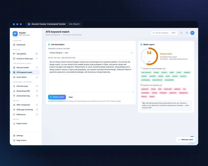This screenshot has width=208, height=166.
Task: Open Dashboard from sidebar
Action: [x=26, y=45]
